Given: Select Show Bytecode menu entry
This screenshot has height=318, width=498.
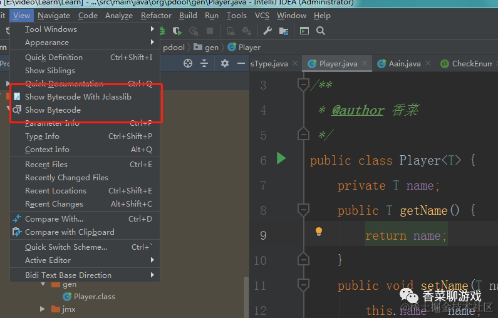Looking at the screenshot, I should (85, 110).
